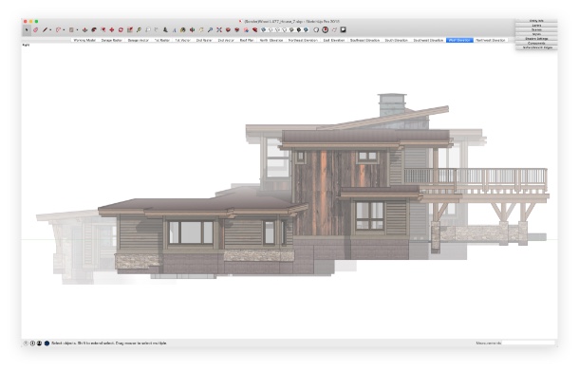Open the Line tool dropdown arrow
The image size is (579, 371).
pyautogui.click(x=50, y=30)
